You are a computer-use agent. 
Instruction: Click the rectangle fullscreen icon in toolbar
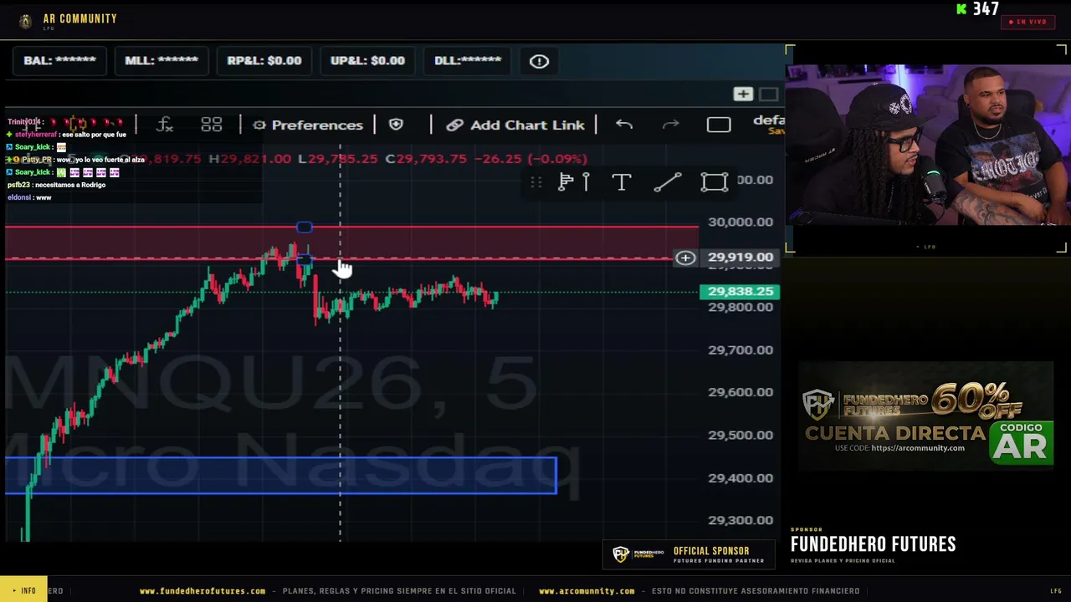coord(719,125)
